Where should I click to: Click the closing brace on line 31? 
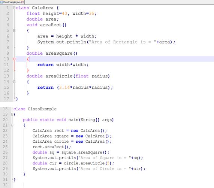coord(15,179)
